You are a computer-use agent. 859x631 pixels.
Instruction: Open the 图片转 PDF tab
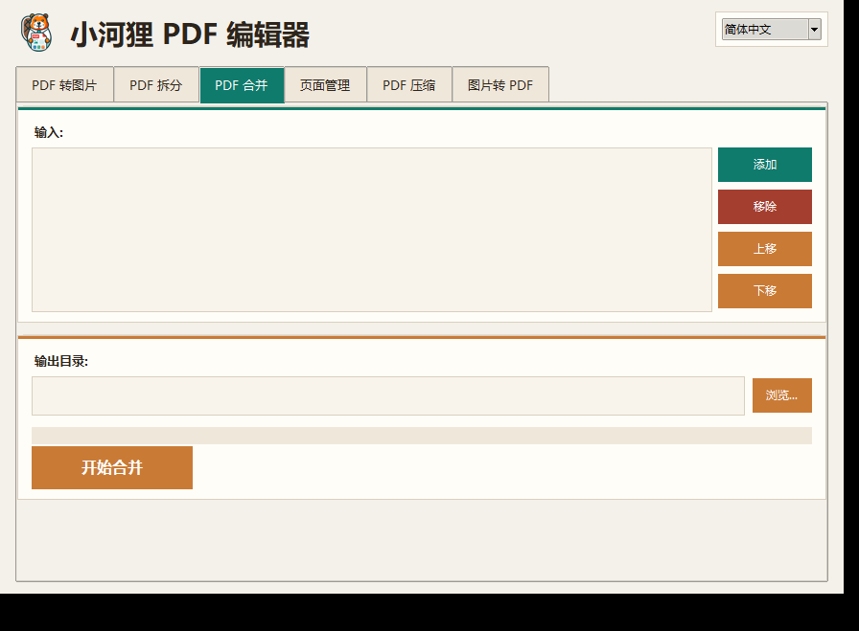(x=500, y=85)
